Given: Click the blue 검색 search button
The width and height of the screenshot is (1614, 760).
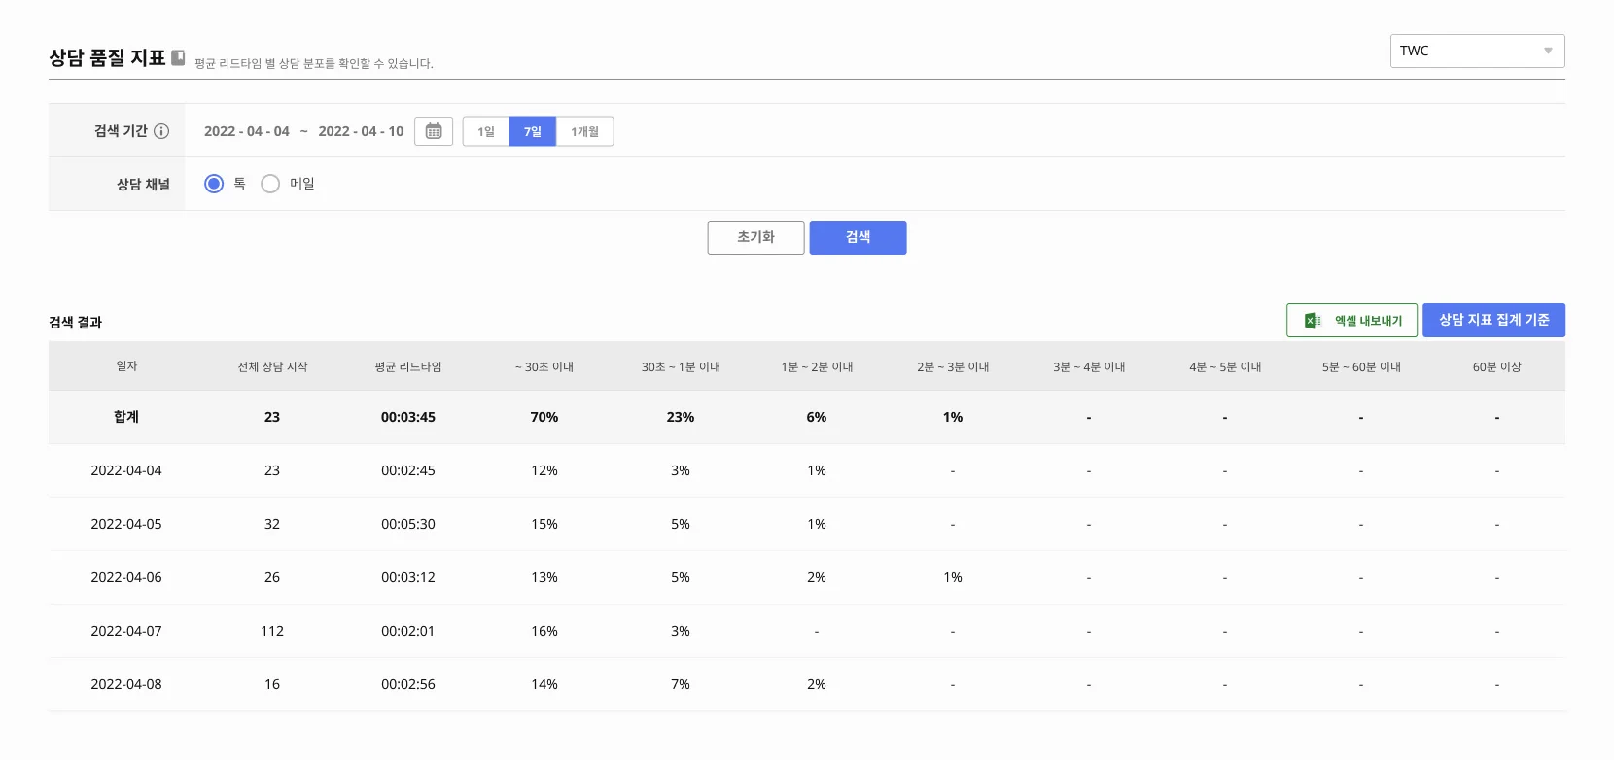Looking at the screenshot, I should [x=858, y=237].
